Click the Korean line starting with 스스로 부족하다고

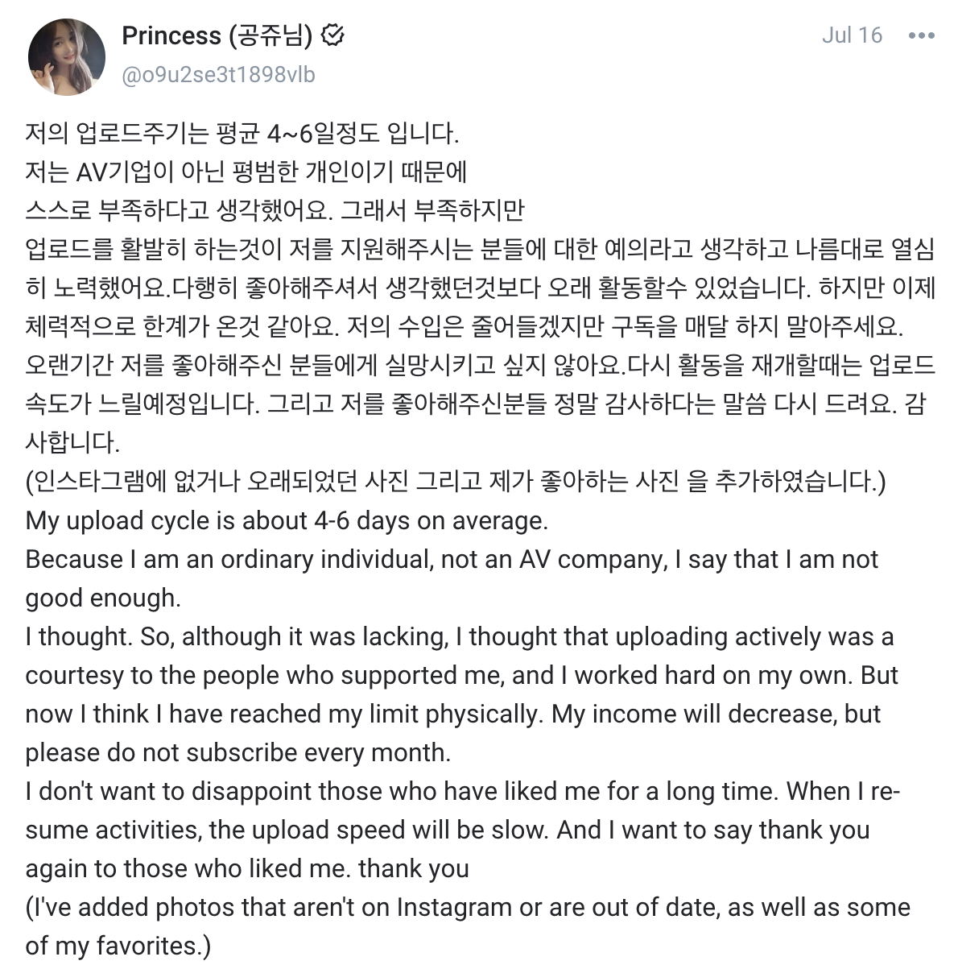pos(275,210)
